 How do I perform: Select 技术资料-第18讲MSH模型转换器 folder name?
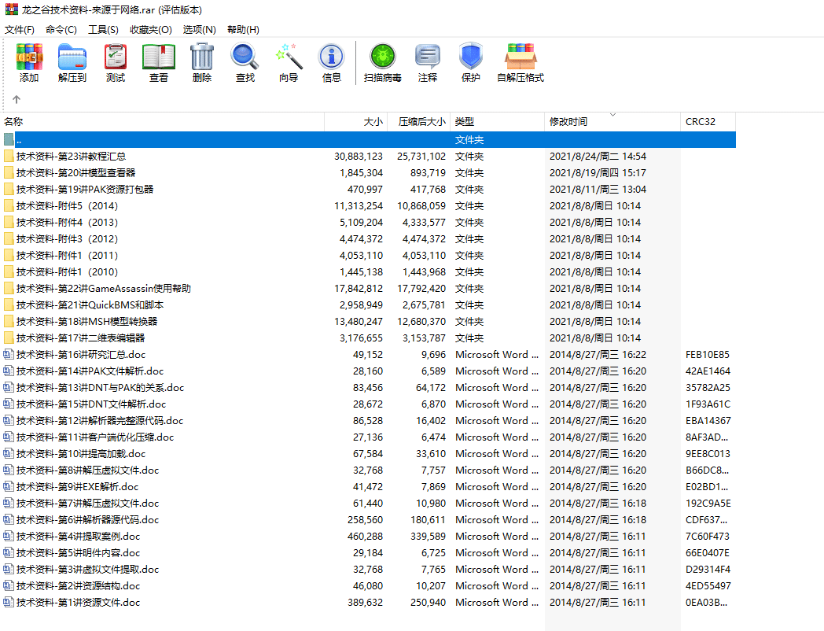[x=86, y=321]
